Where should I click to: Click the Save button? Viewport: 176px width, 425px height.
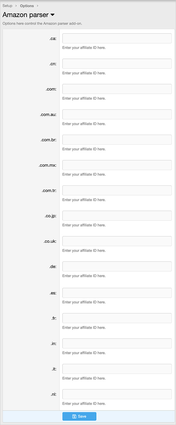coord(79,416)
